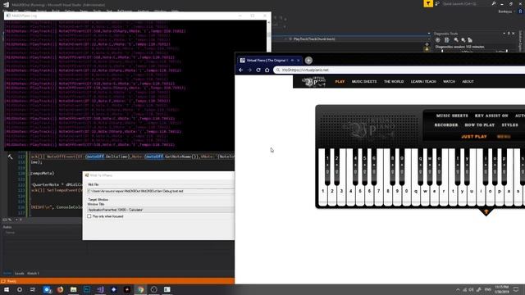The width and height of the screenshot is (525, 295).
Task: Reset the diagnostics timeline view
Action: [470, 40]
